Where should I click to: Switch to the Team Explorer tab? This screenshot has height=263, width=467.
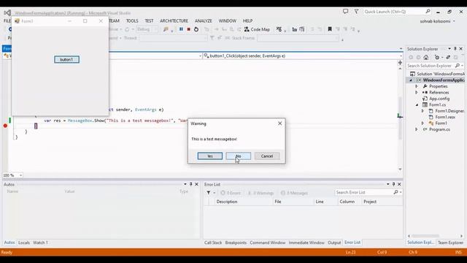point(450,243)
